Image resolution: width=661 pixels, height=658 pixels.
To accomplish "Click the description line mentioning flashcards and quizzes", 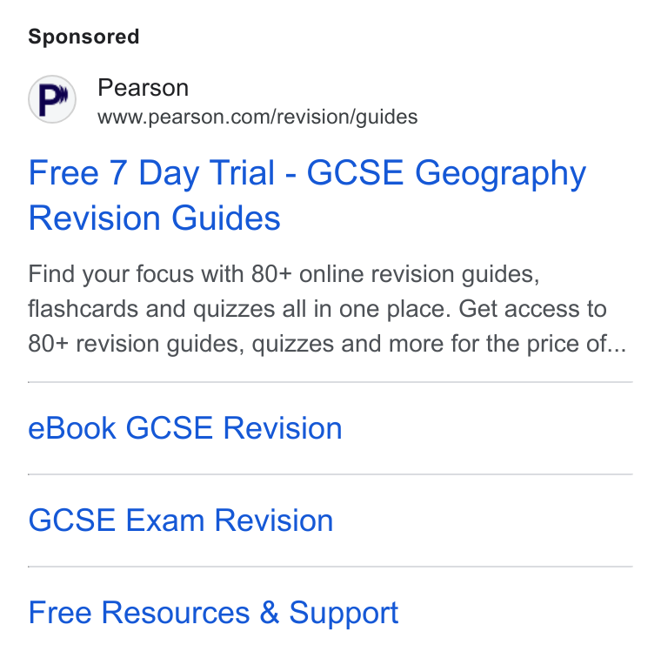I will tap(317, 309).
